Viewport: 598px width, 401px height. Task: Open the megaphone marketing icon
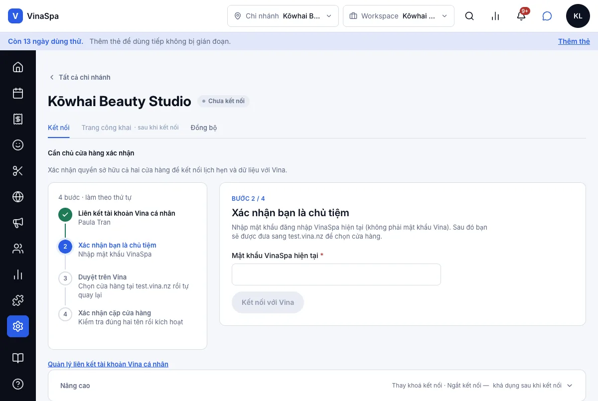(x=18, y=223)
